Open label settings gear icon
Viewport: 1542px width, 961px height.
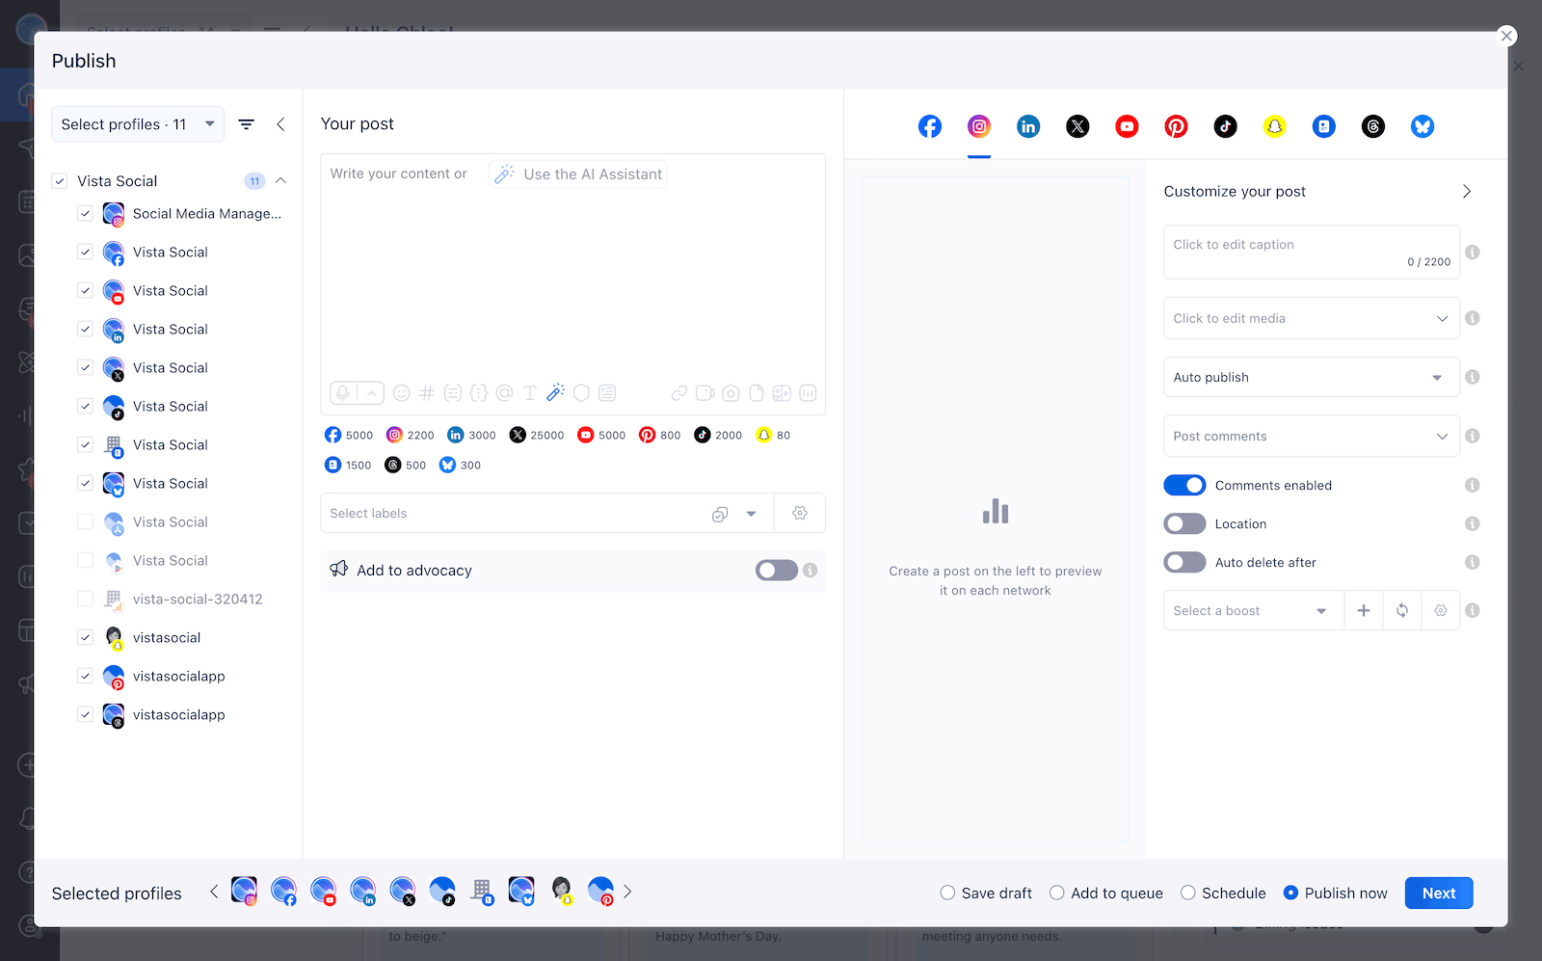pos(800,513)
